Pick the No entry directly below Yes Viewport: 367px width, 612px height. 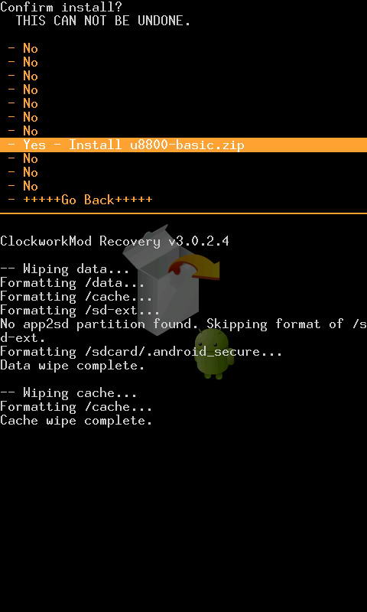click(x=23, y=158)
